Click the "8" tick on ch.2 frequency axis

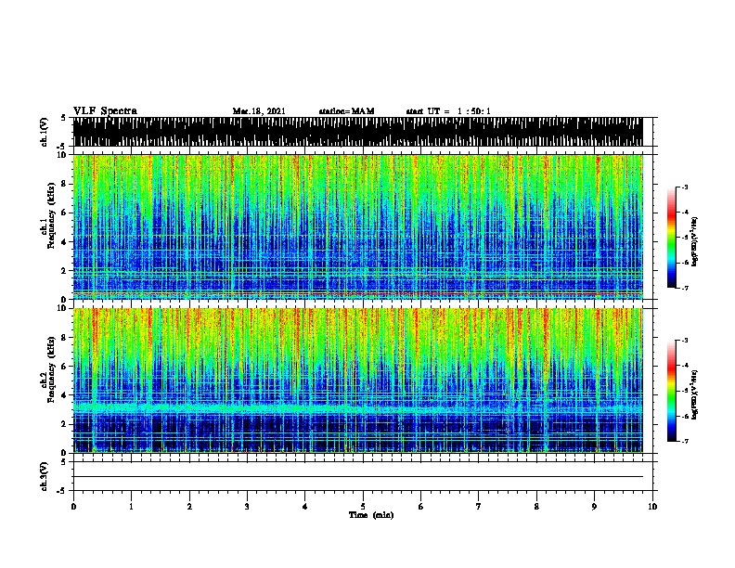tap(64, 338)
